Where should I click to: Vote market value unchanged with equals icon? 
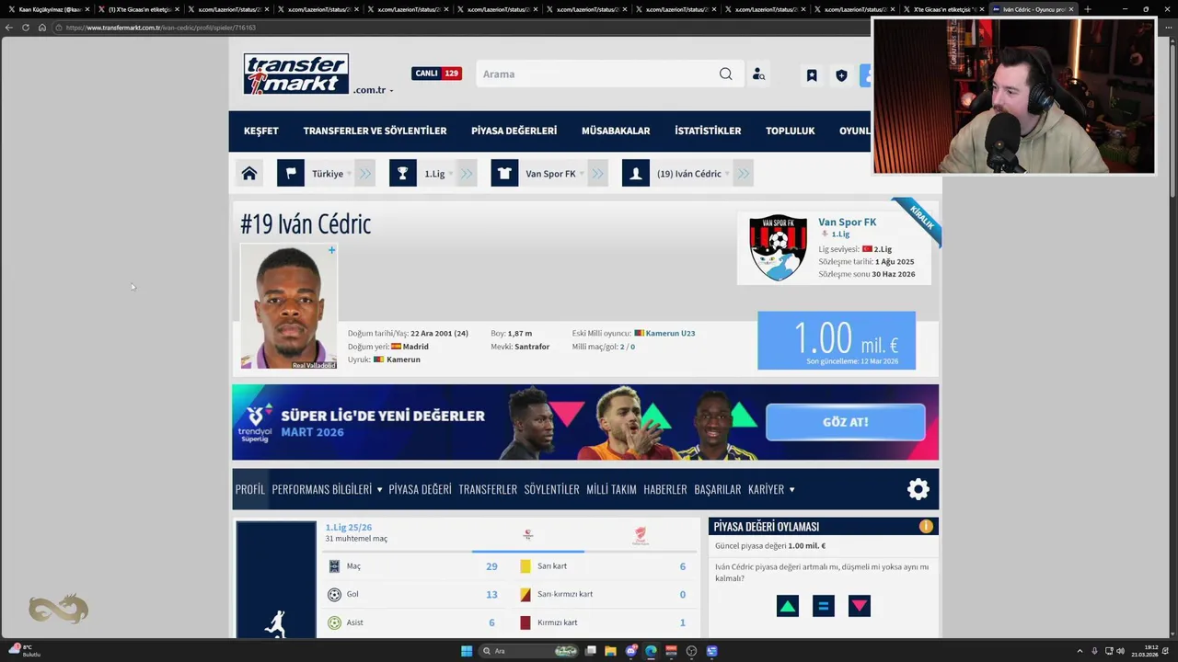(x=824, y=606)
